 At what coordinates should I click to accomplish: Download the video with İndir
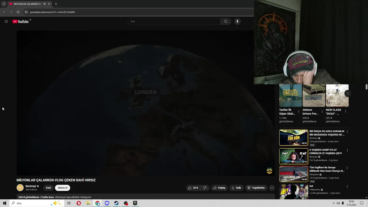click(236, 188)
